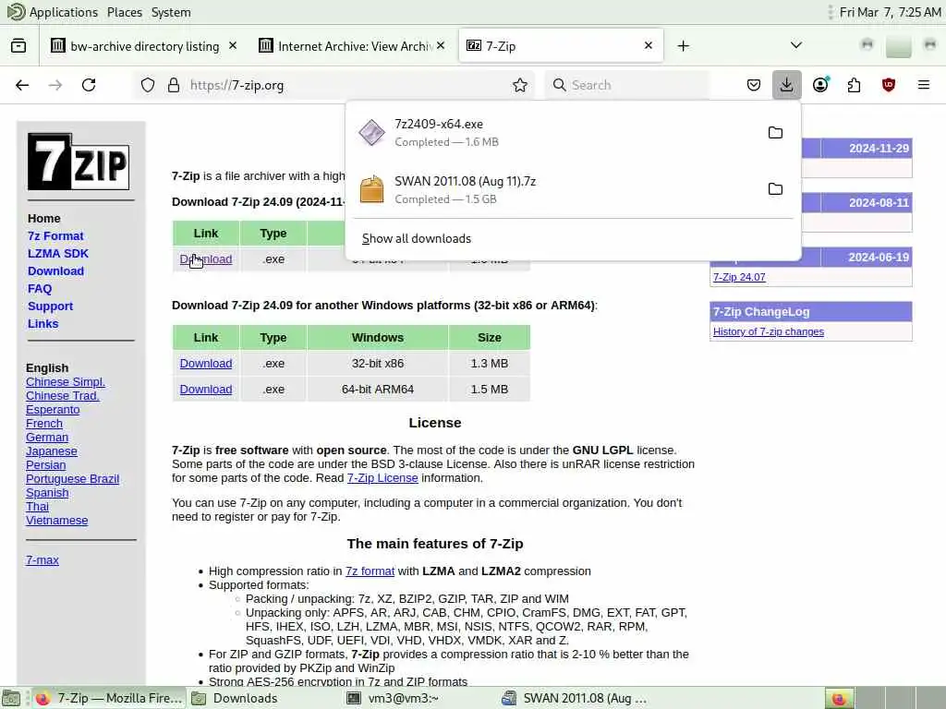Image resolution: width=946 pixels, height=709 pixels.
Task: Select the 7-Zip browser tab
Action: click(561, 46)
